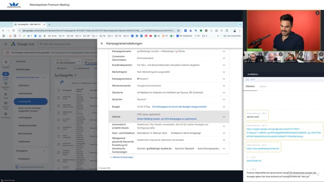The width and height of the screenshot is (324, 182).
Task: Click the Google Ads search field
Action: 68,44
